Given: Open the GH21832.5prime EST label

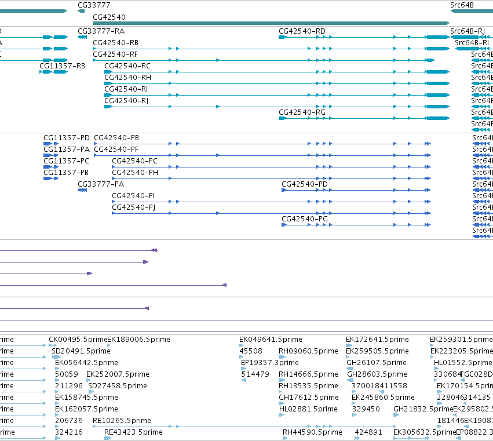Looking at the screenshot, I should click(x=423, y=410).
